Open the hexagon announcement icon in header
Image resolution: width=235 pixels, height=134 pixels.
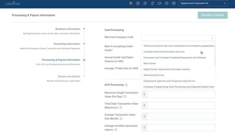pos(138,3)
